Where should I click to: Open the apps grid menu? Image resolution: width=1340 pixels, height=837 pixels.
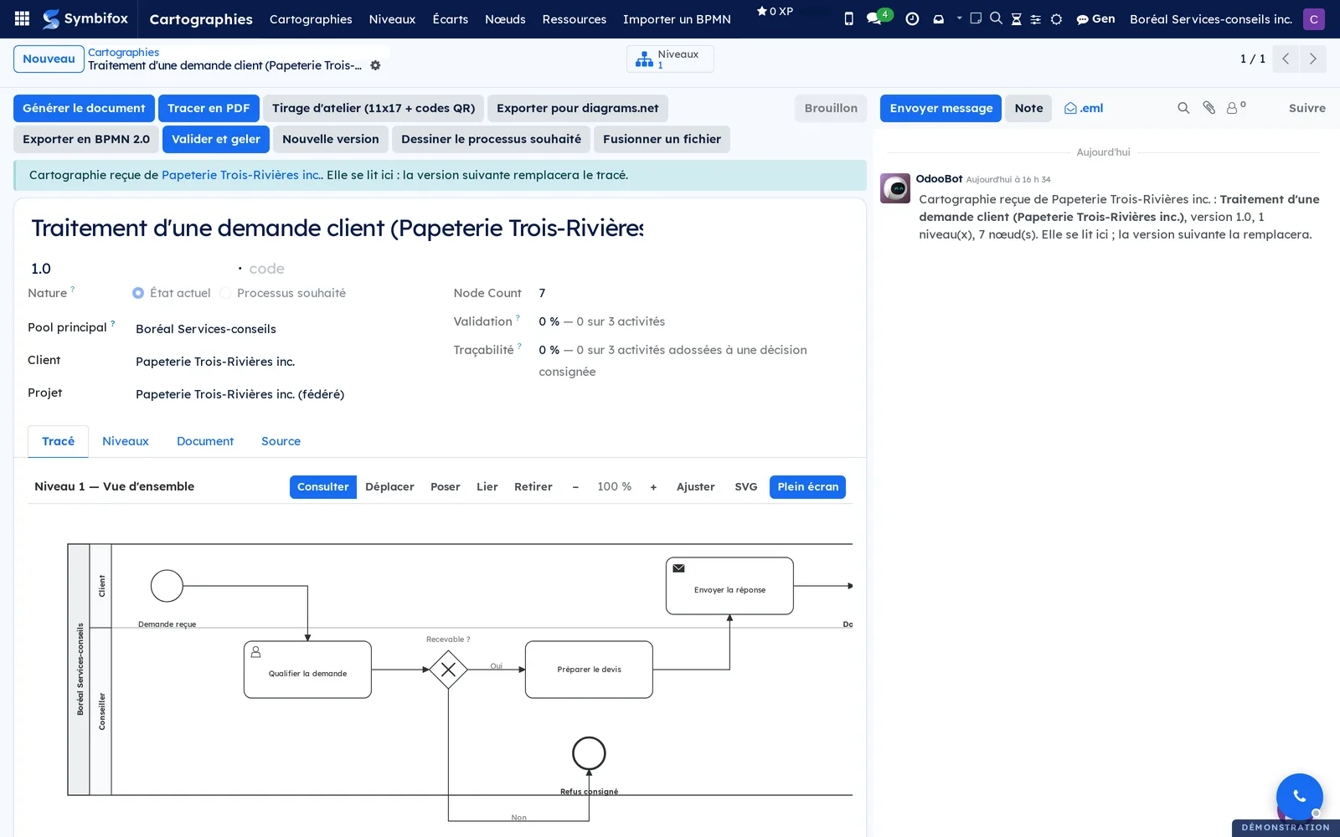23,18
